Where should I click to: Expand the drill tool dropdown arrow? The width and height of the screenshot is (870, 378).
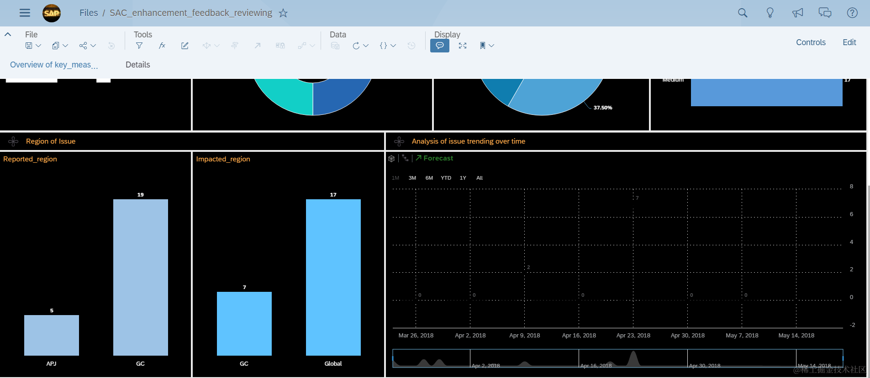(x=217, y=46)
